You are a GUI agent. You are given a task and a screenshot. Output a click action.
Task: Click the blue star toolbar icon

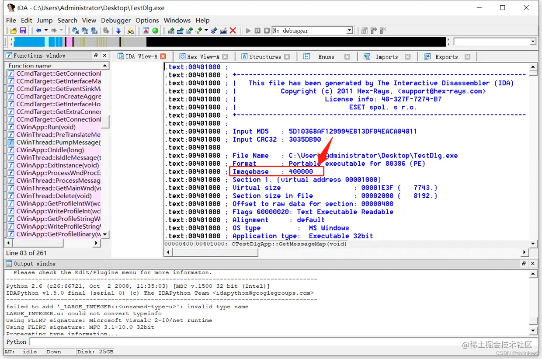214,31
